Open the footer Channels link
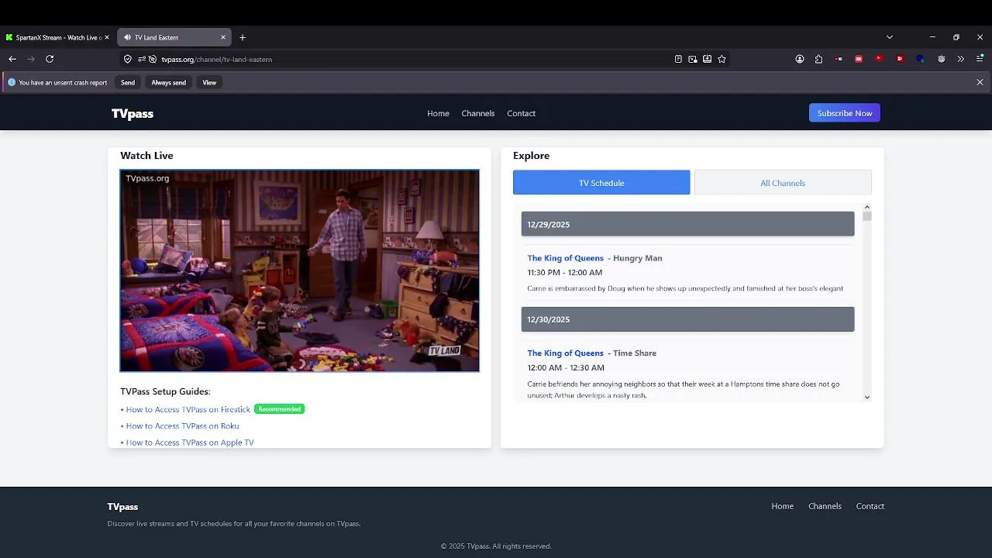This screenshot has width=992, height=558. click(825, 506)
